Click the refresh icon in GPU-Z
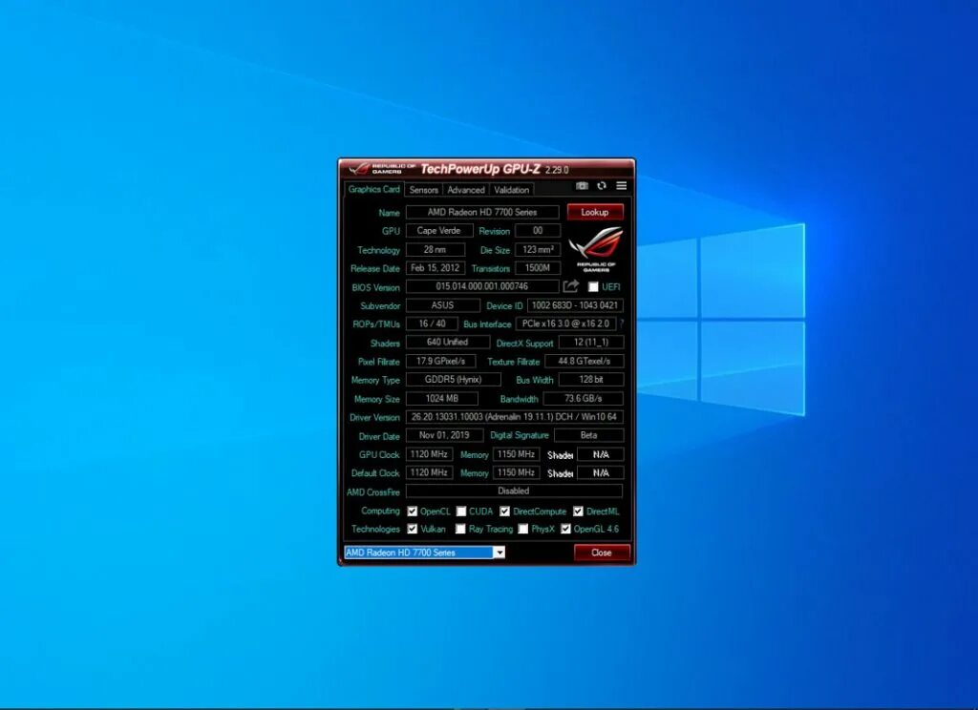Screen dimensions: 978x710 [x=602, y=186]
